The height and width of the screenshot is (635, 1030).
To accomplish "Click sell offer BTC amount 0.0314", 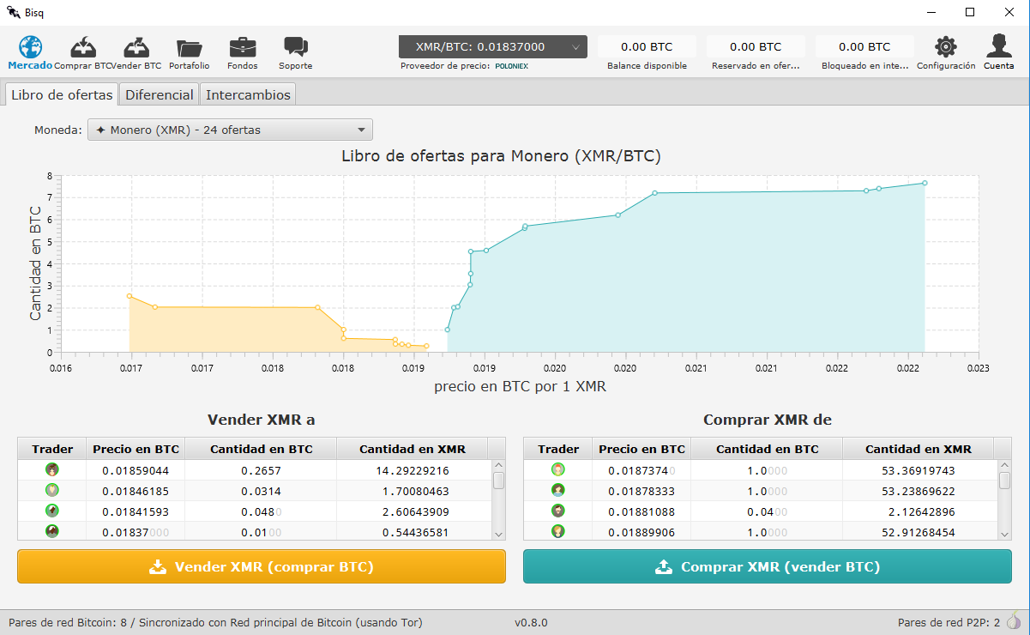I will coord(262,491).
